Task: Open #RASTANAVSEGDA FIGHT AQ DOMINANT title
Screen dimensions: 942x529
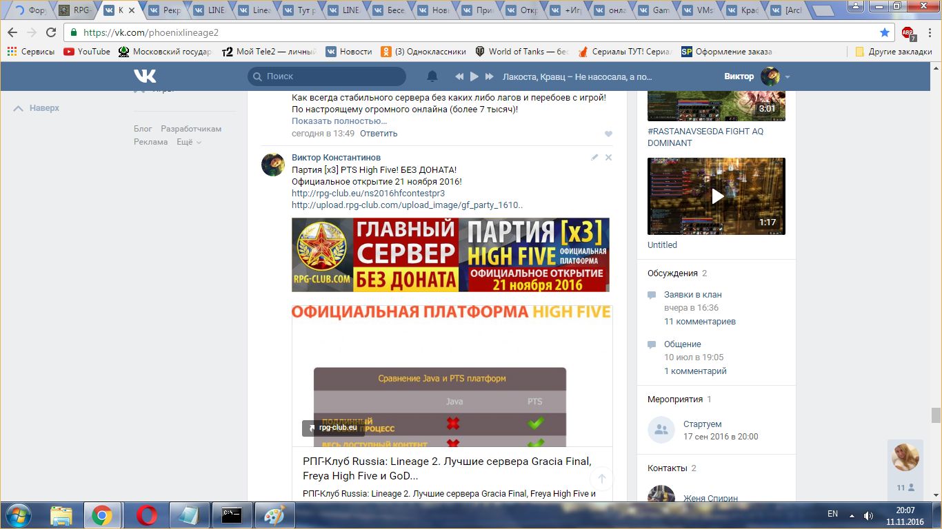Action: coord(705,137)
